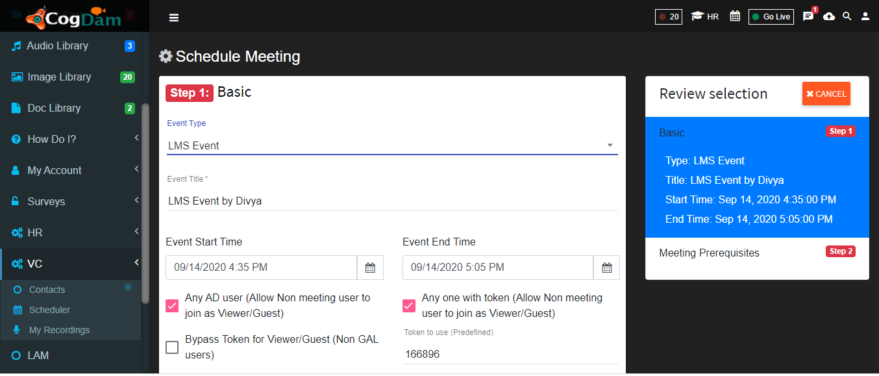The height and width of the screenshot is (376, 879).
Task: Click the Go Live button
Action: (771, 17)
